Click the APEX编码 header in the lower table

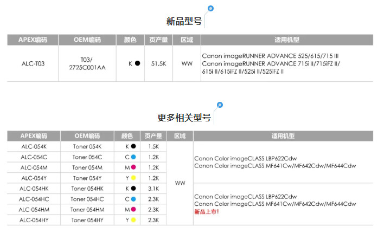(x=34, y=136)
